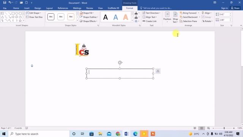Click Bring Forward
243x137 pixels.
pyautogui.click(x=188, y=13)
